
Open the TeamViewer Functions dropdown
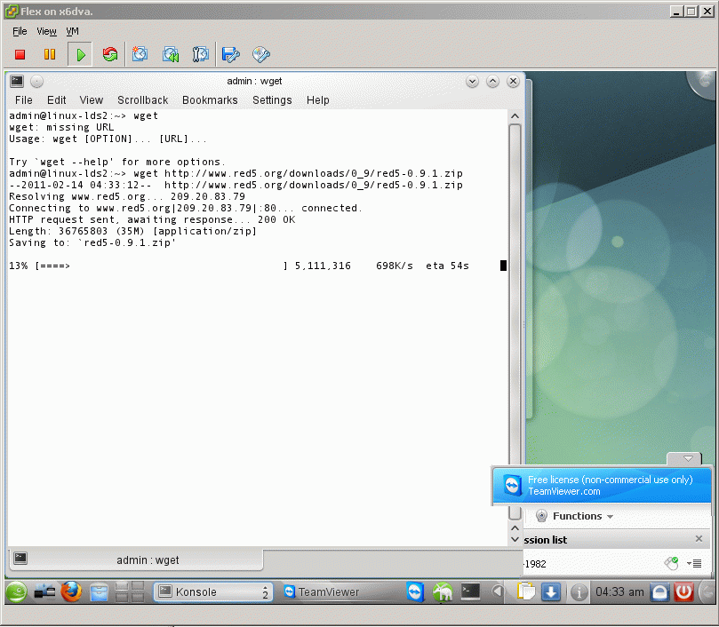582,516
